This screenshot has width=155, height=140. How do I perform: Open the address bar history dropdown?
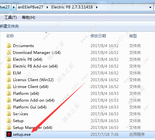150,7
